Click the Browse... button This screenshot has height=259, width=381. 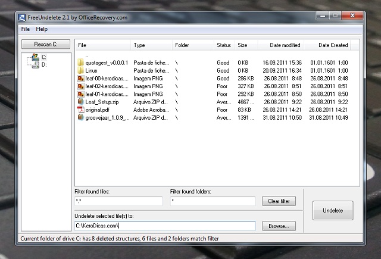279,226
